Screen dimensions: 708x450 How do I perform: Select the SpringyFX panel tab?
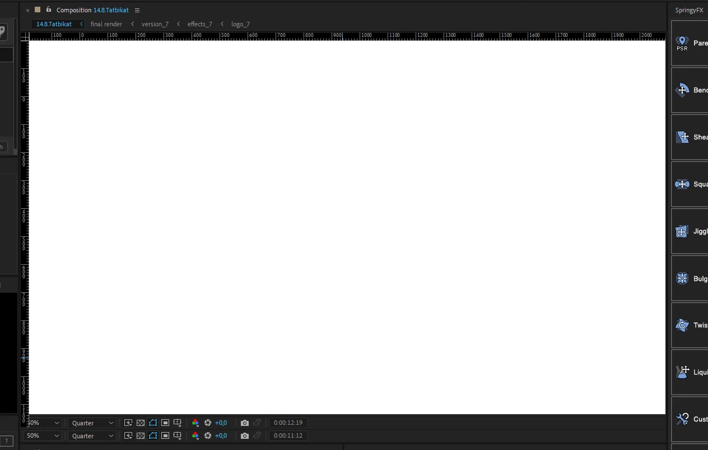click(689, 10)
